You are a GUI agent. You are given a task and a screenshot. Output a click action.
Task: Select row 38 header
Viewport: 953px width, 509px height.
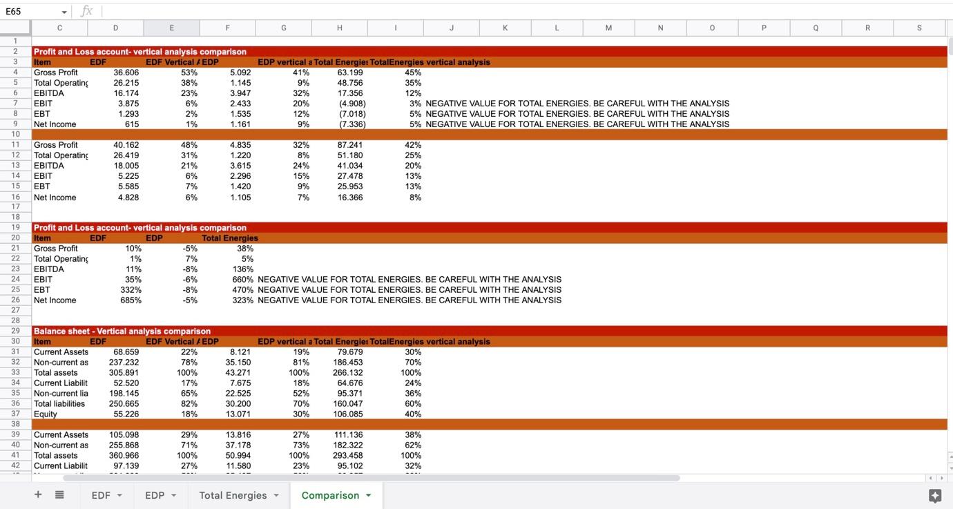point(15,424)
